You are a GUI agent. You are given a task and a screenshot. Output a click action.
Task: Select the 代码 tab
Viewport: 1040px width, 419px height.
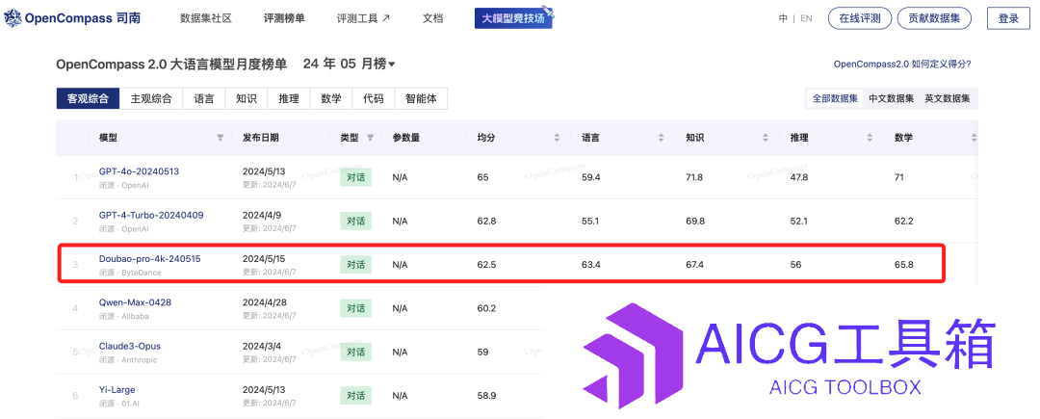pyautogui.click(x=374, y=99)
